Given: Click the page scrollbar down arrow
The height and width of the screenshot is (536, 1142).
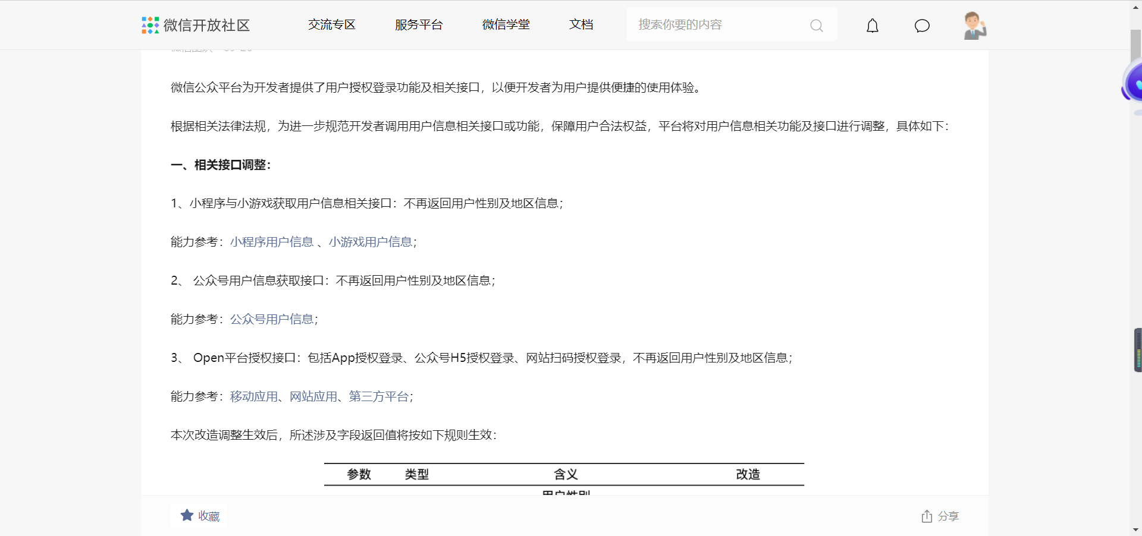Looking at the screenshot, I should [1135, 529].
